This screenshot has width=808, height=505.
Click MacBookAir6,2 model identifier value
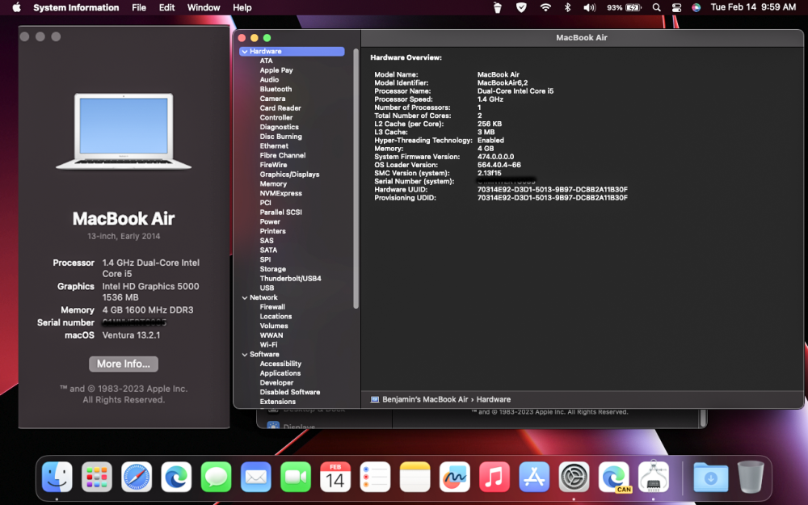pyautogui.click(x=503, y=82)
